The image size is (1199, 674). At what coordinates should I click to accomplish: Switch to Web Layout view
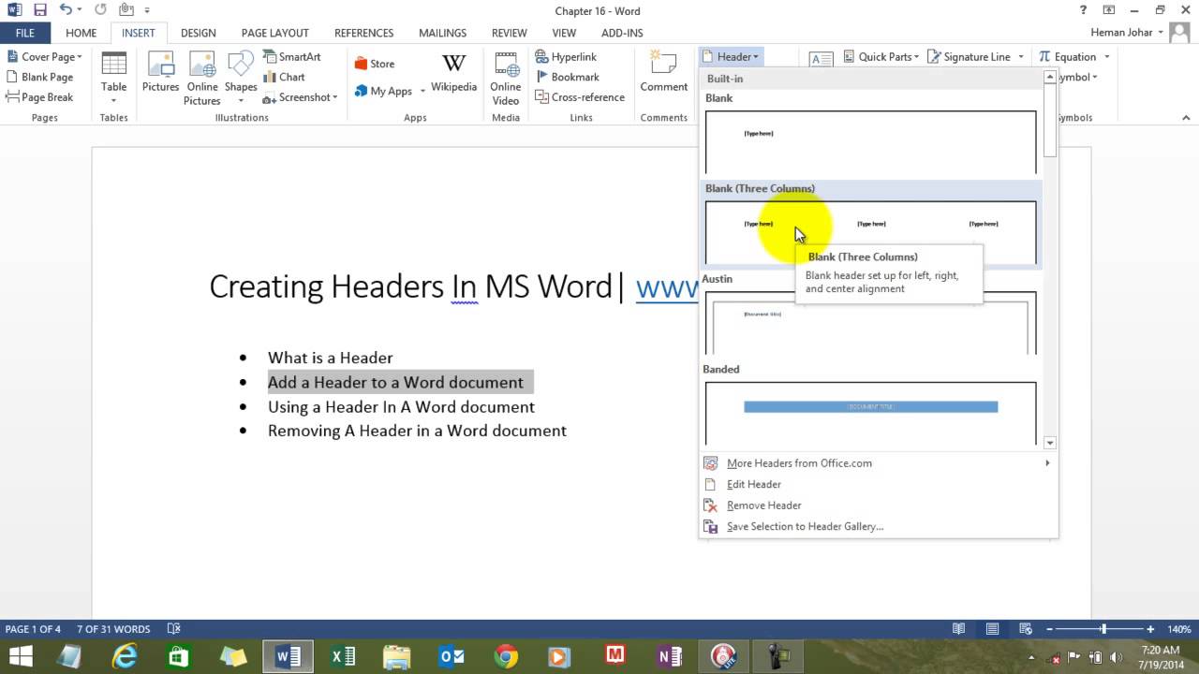(1025, 629)
